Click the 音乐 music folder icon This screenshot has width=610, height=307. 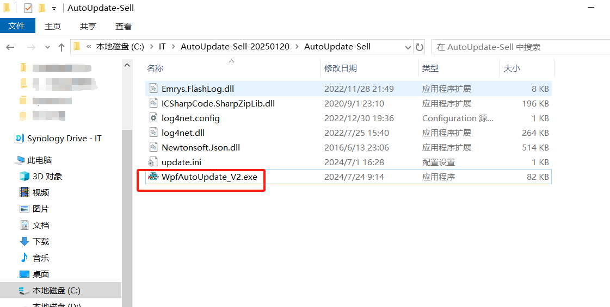tap(24, 258)
